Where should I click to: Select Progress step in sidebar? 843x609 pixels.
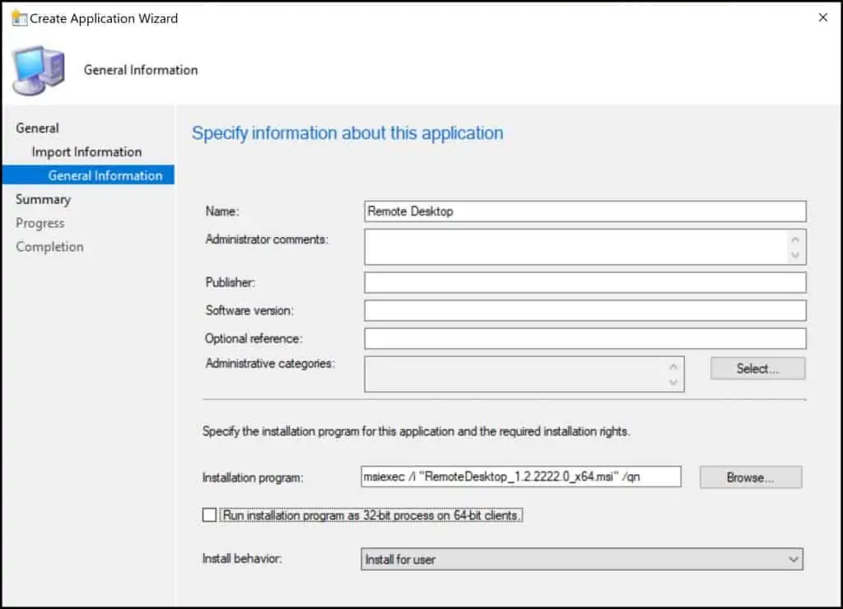tap(40, 223)
